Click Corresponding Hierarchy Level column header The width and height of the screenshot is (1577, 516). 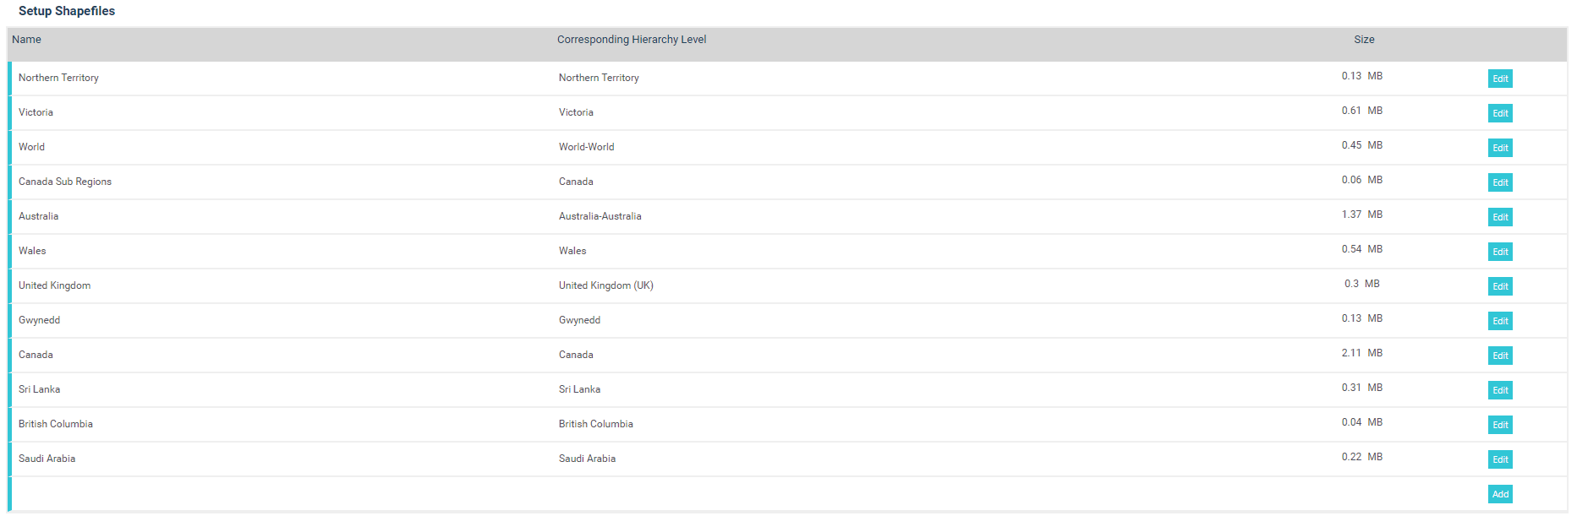point(632,40)
